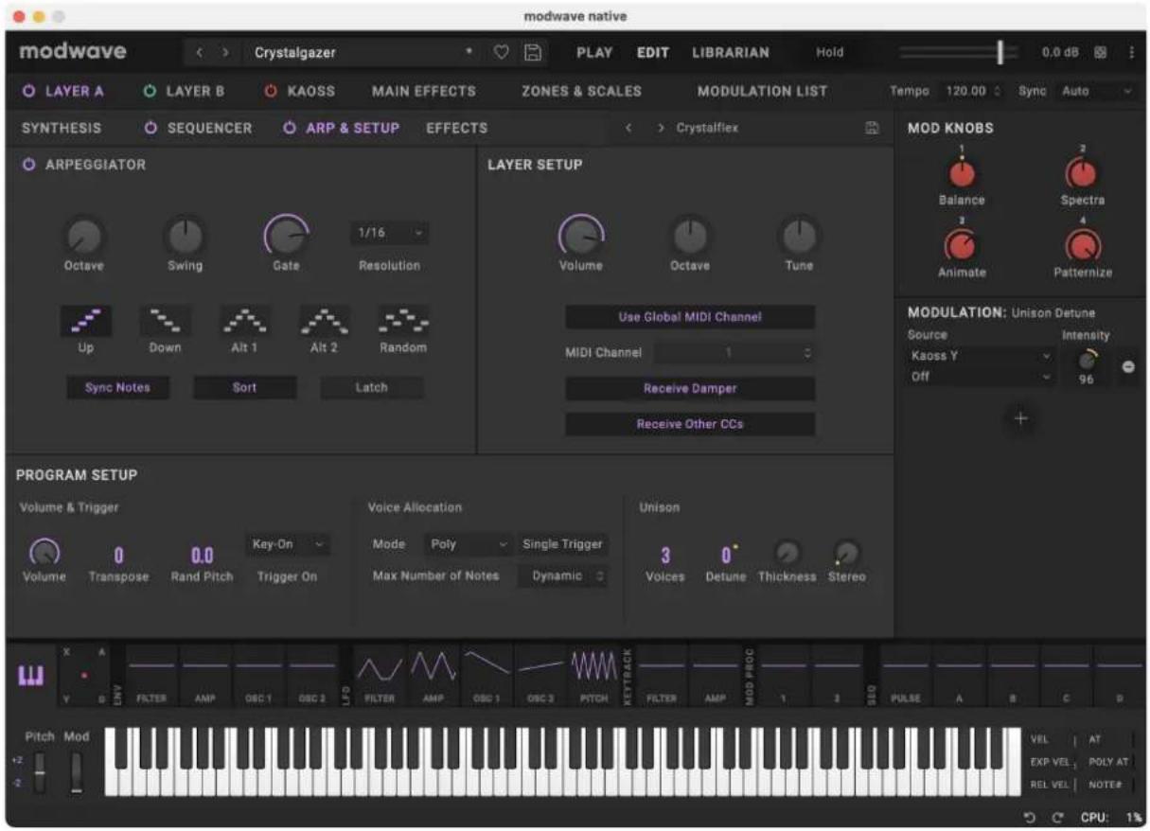1150x831 pixels.
Task: Toggle the keyboard display icon
Action: point(31,675)
